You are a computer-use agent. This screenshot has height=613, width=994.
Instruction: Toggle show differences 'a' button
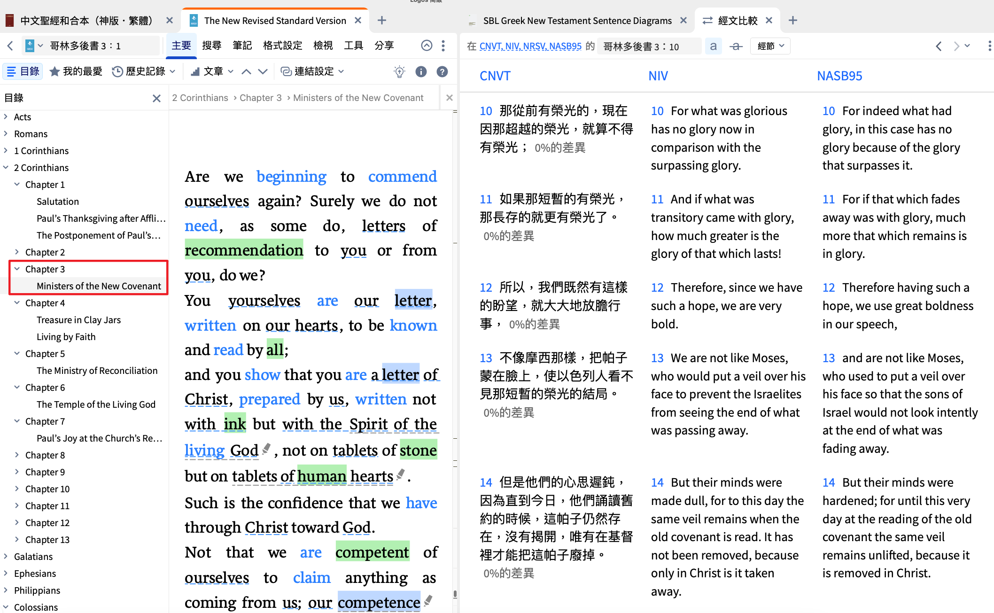click(x=713, y=46)
